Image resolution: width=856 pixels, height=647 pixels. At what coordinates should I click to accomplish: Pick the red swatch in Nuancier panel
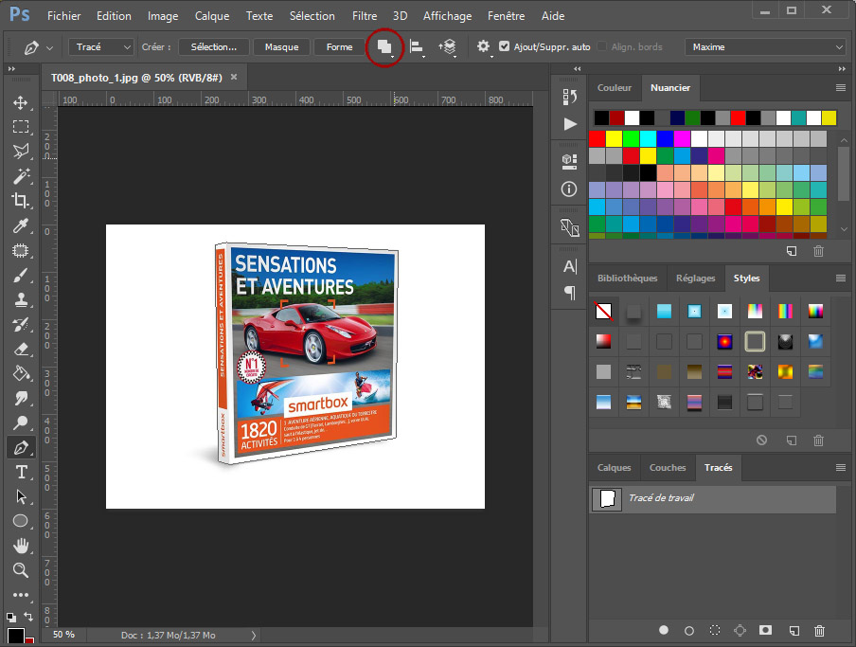(x=597, y=138)
